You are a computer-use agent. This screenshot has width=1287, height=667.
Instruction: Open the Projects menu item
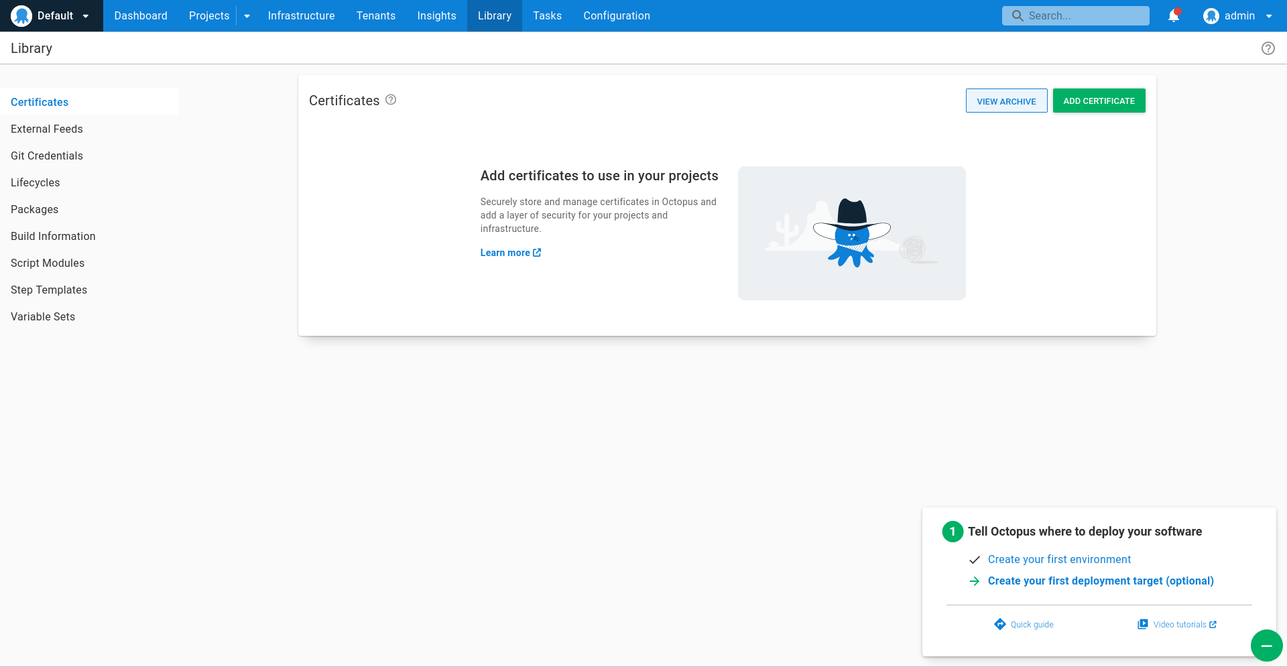[209, 15]
